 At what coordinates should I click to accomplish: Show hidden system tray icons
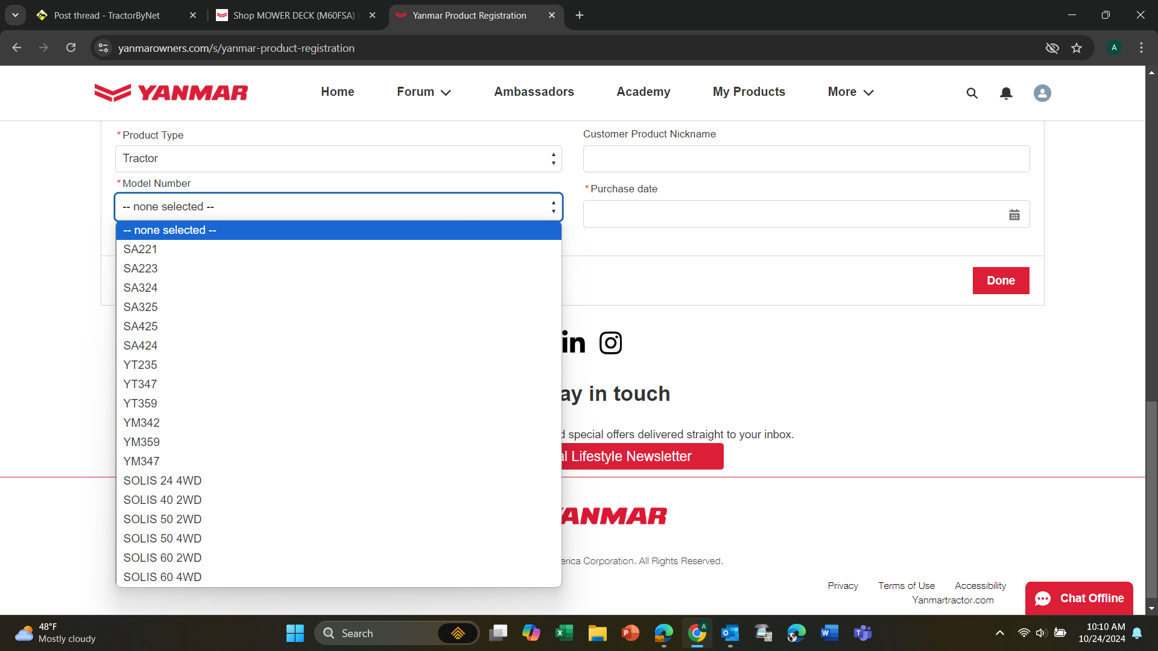[999, 633]
